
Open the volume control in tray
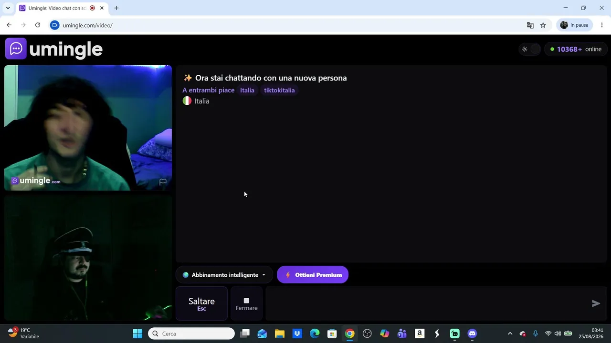tap(558, 333)
